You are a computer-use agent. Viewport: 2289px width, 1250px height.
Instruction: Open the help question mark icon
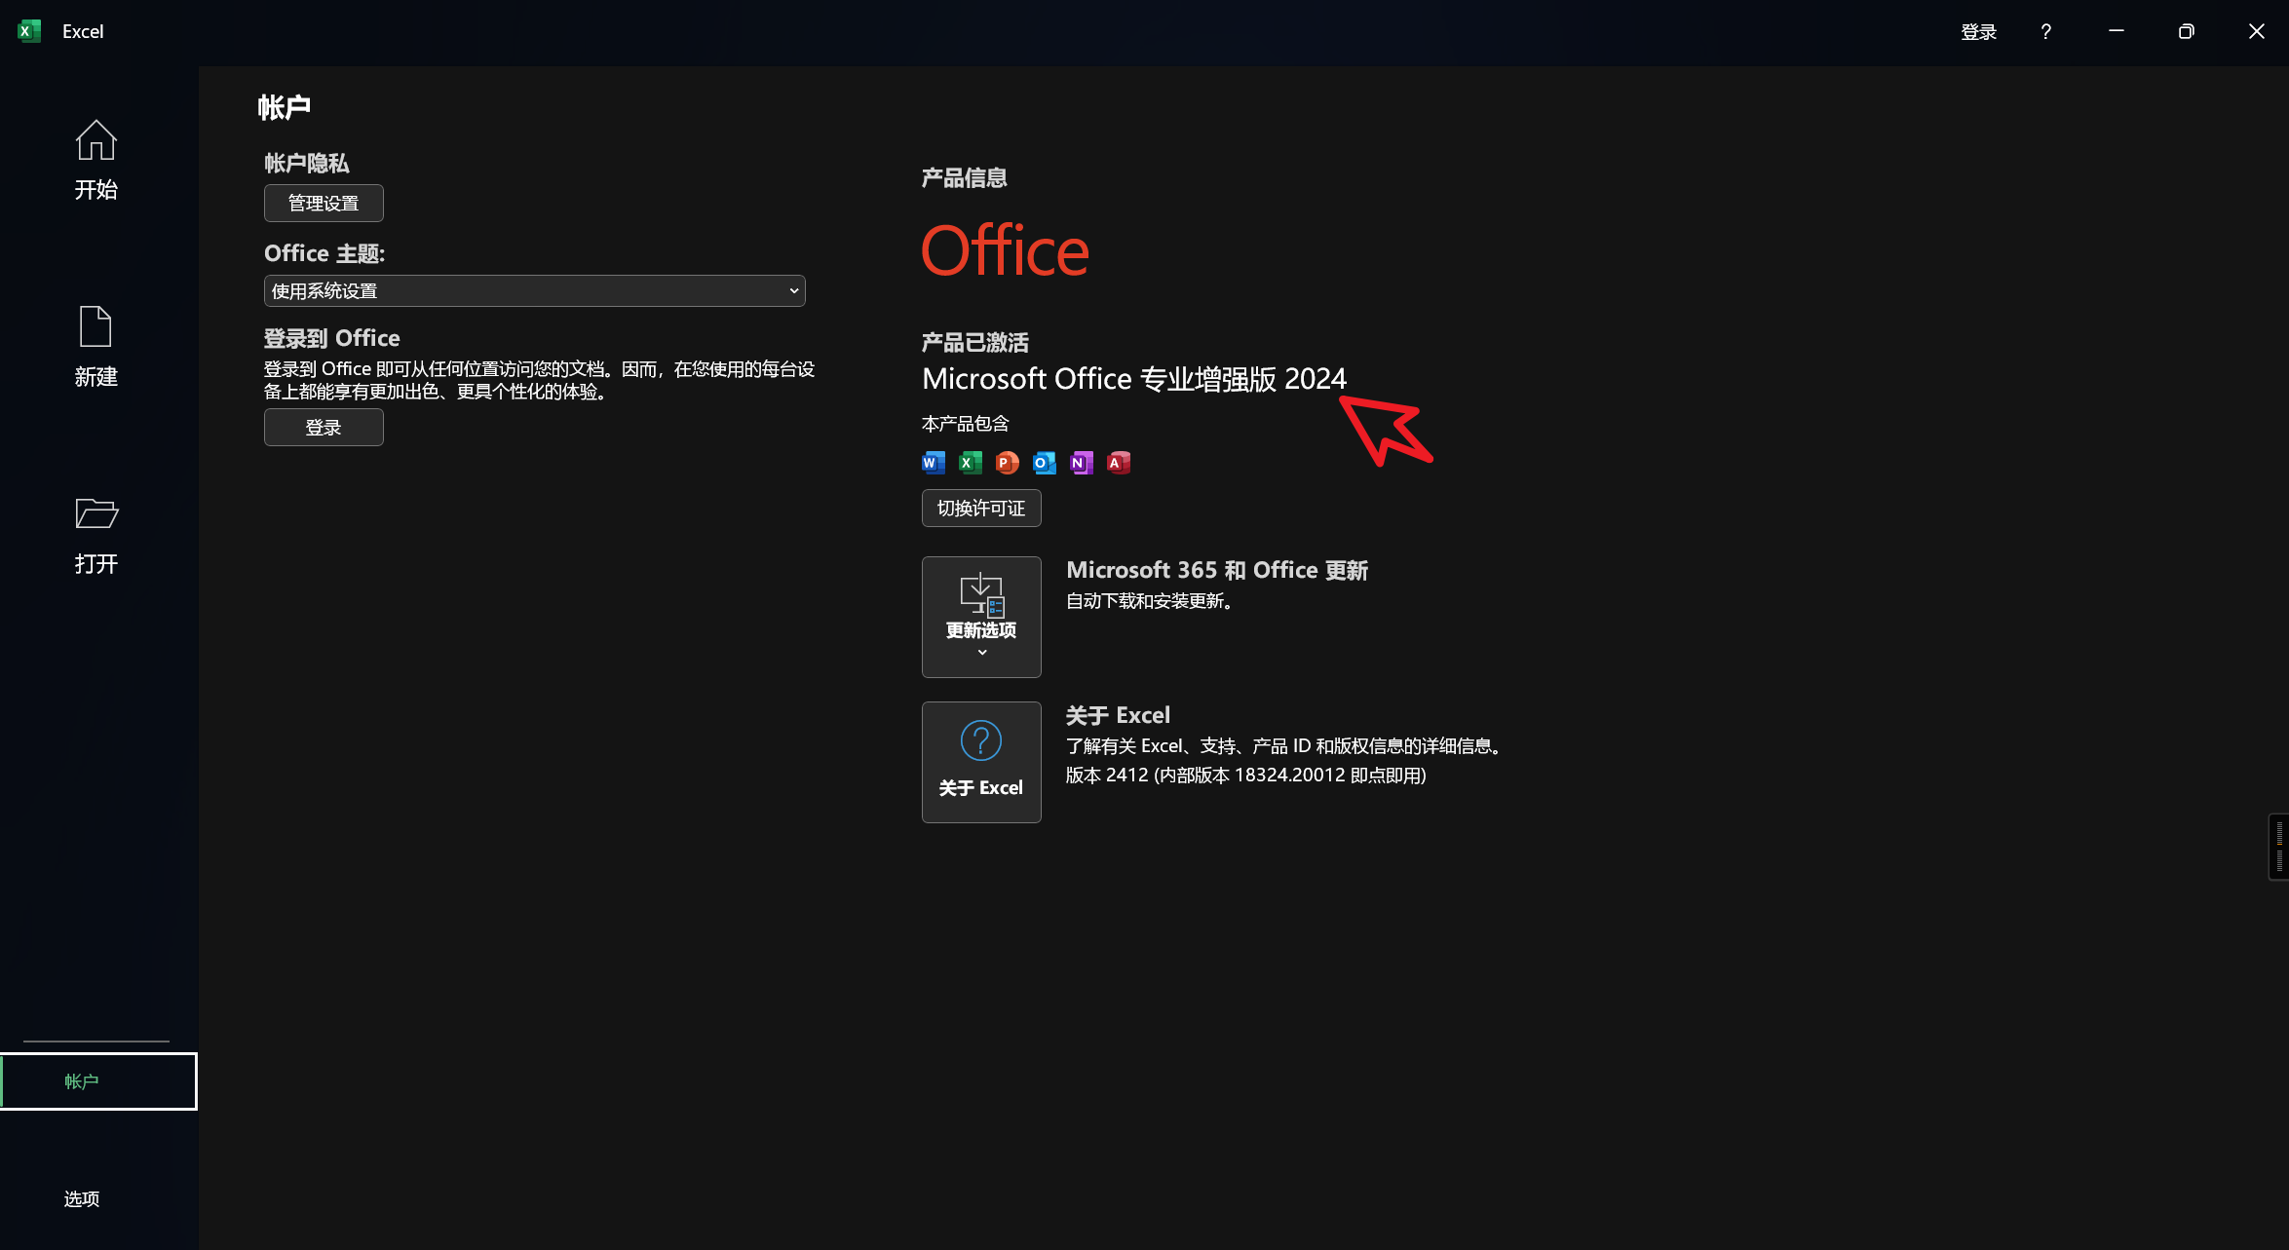(x=2045, y=31)
